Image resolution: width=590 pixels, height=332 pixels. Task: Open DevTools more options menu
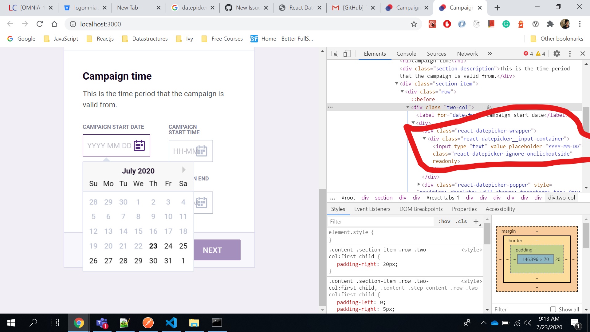coord(570,53)
